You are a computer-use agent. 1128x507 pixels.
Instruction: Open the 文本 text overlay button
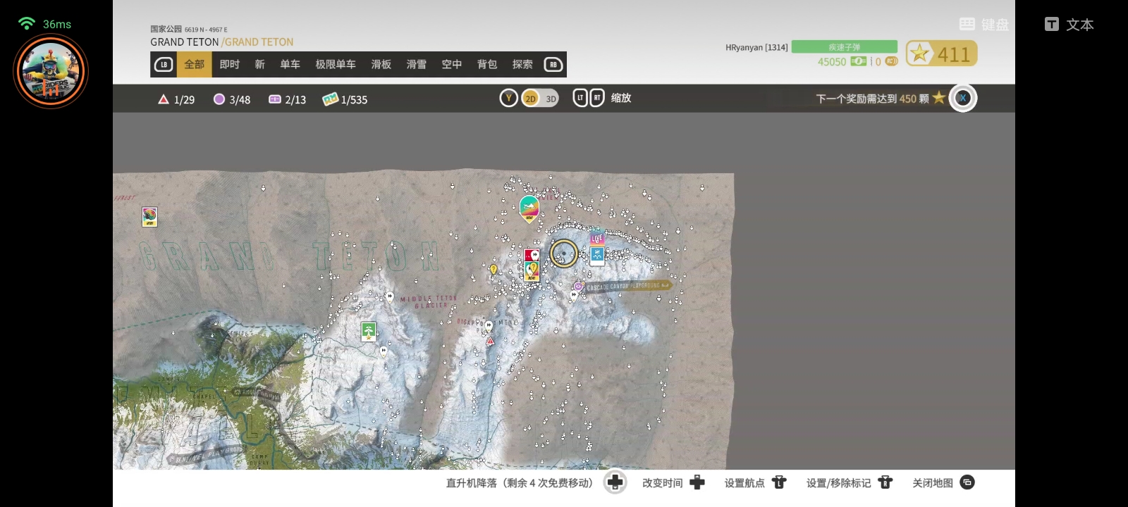[x=1069, y=25]
